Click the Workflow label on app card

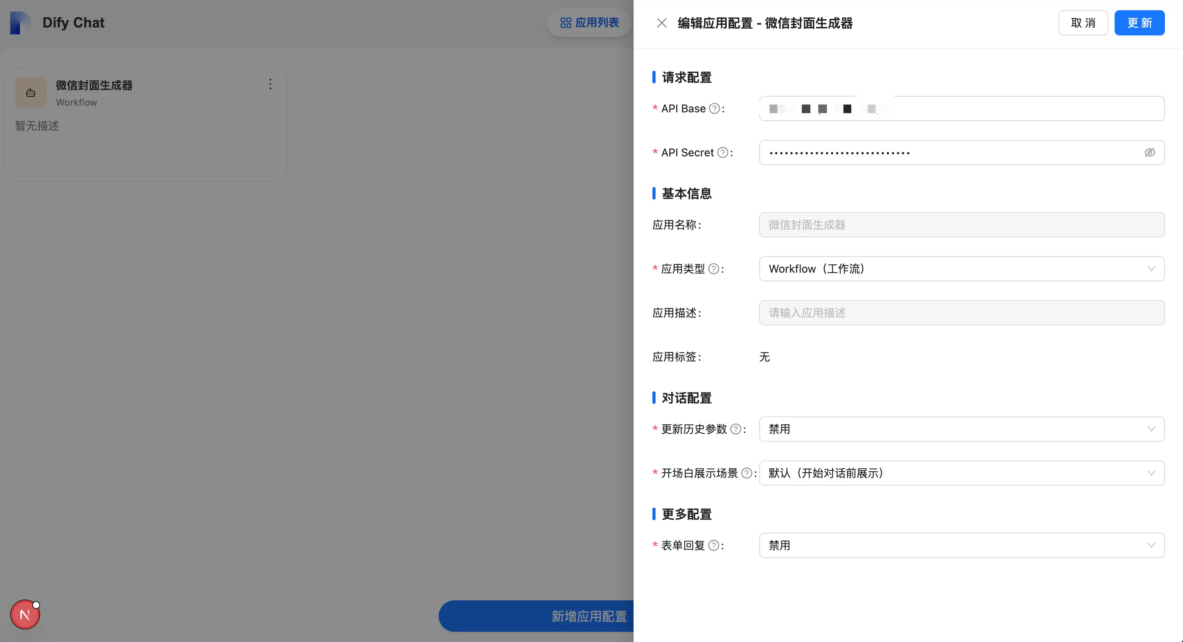[76, 103]
